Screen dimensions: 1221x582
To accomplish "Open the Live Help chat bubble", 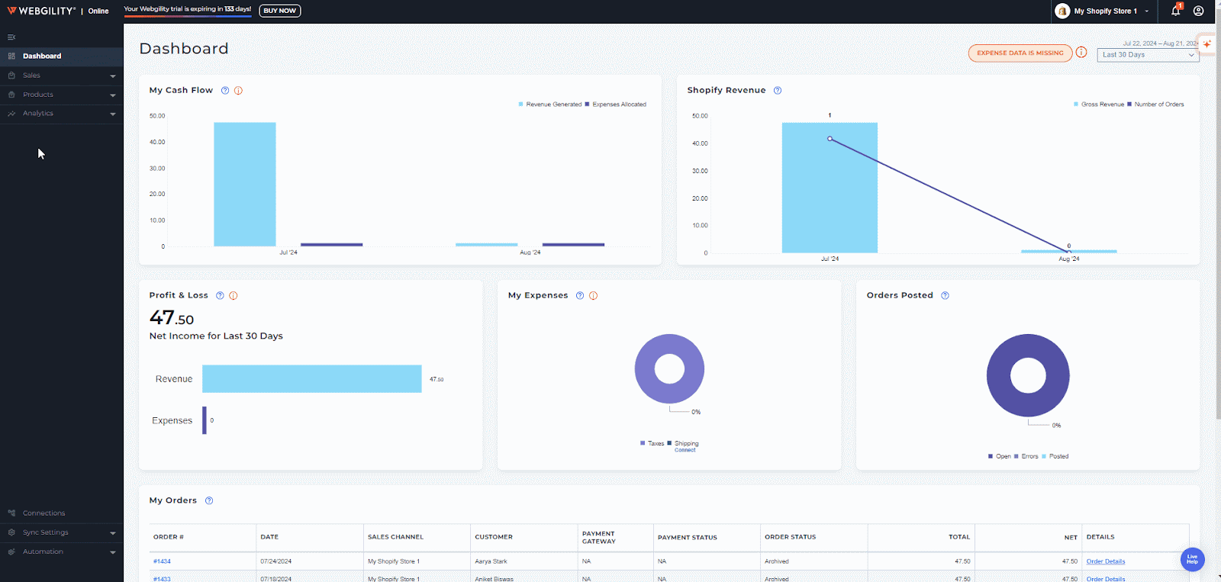I will point(1192,559).
